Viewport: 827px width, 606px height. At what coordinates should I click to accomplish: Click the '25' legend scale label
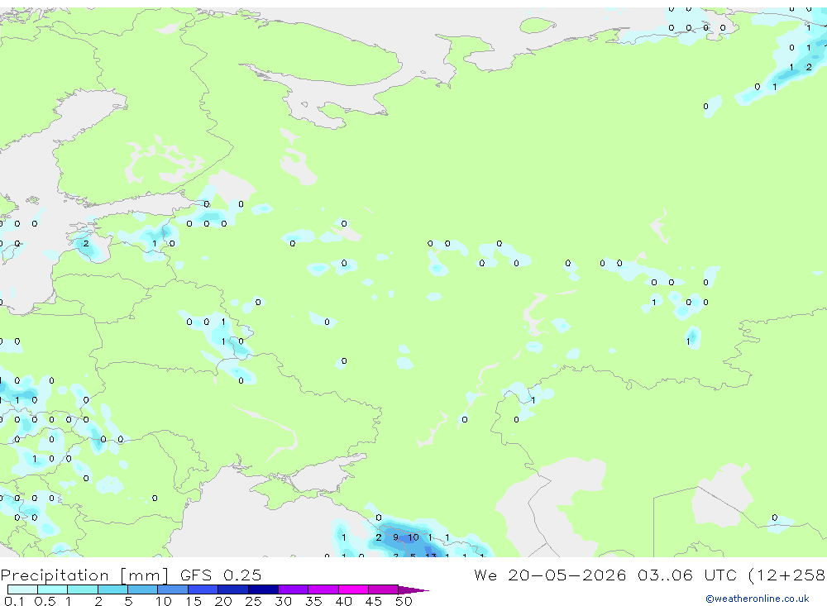[254, 601]
